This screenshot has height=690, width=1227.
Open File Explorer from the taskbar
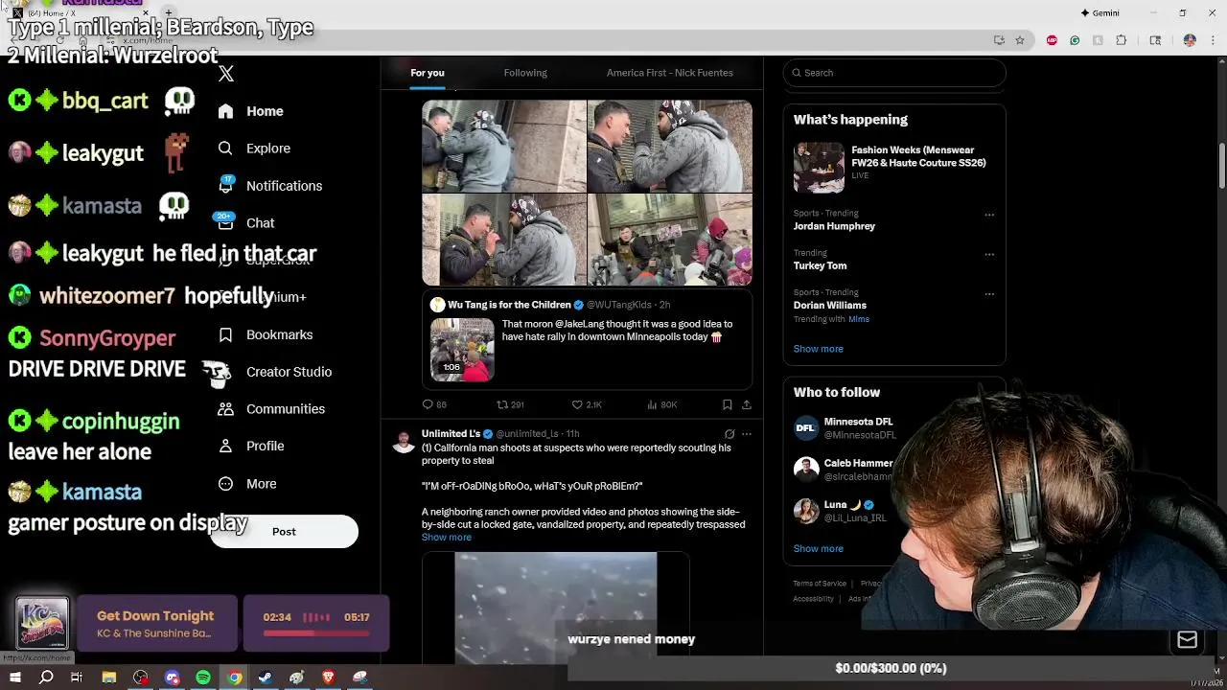109,678
